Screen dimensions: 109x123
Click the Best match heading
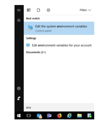(x=33, y=18)
